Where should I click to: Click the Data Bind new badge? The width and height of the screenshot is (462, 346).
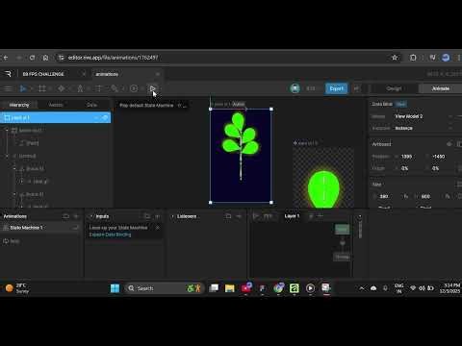click(x=400, y=104)
